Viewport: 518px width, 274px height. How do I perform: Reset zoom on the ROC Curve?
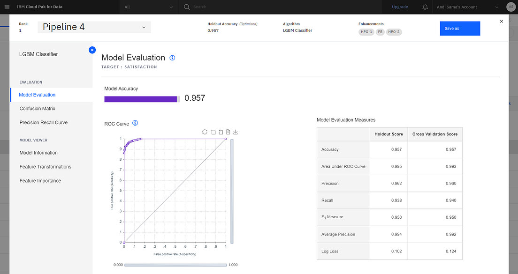click(x=221, y=132)
